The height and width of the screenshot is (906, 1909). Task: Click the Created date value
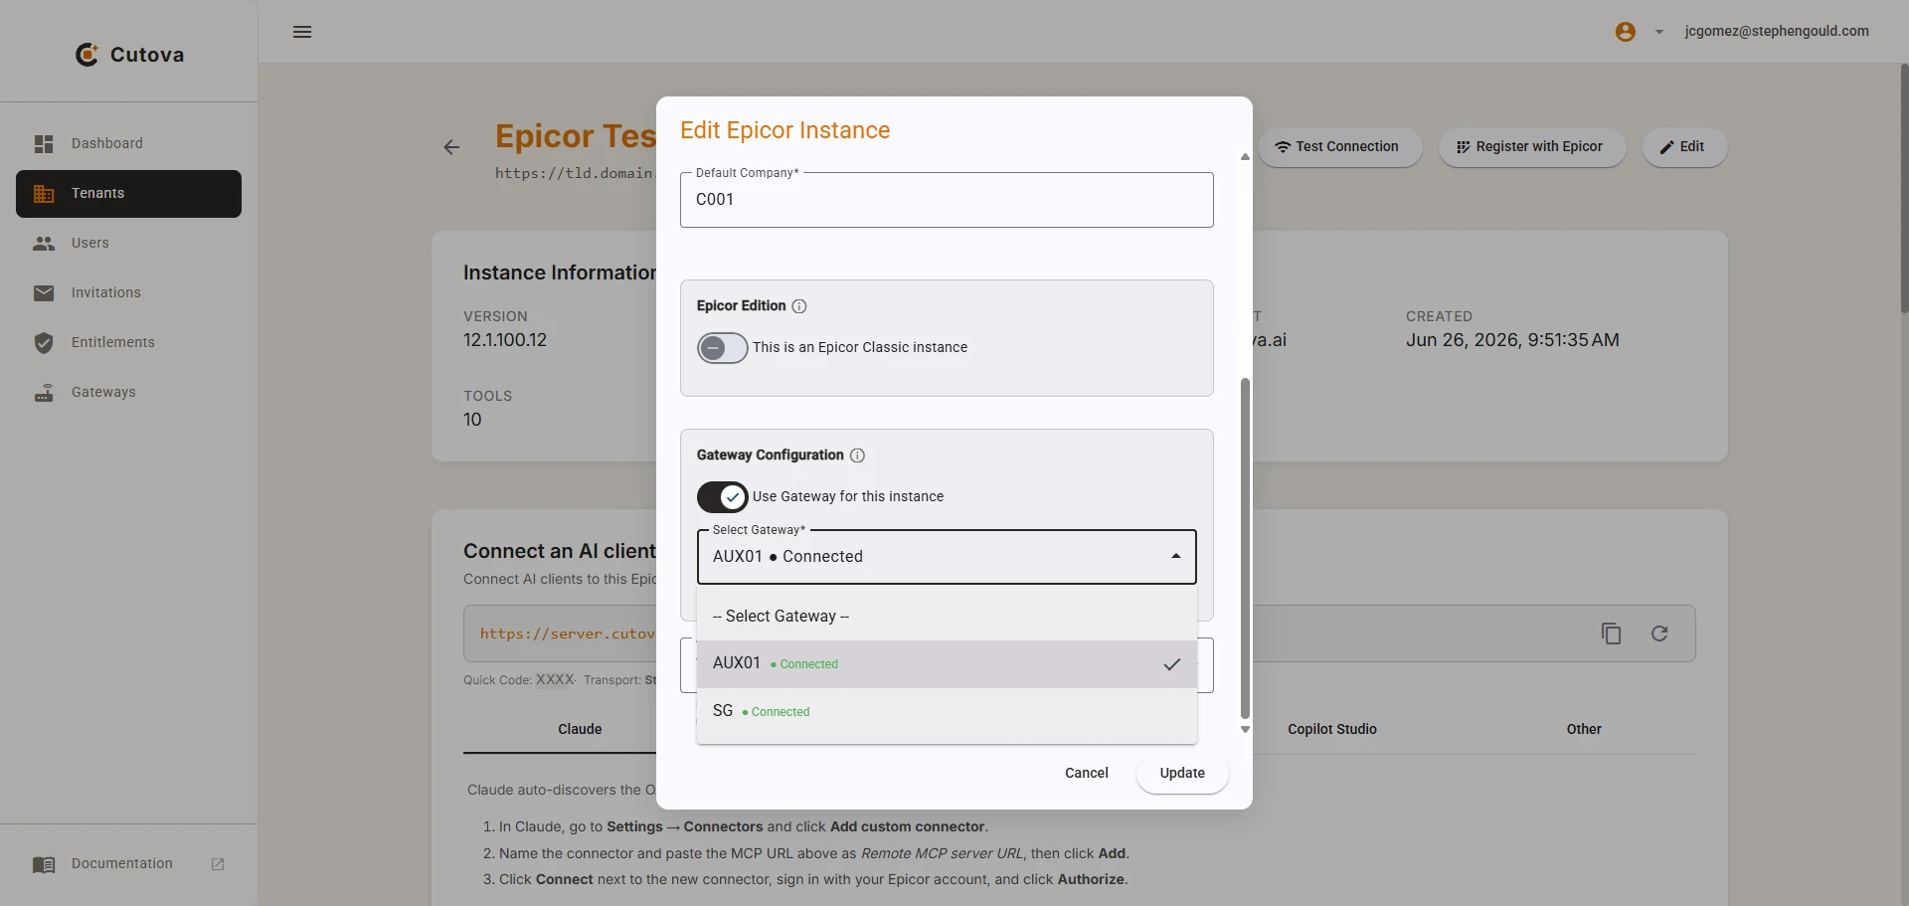[1512, 340]
